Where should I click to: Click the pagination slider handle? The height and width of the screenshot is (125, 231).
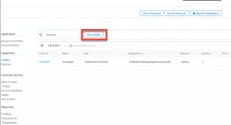[x=71, y=46]
